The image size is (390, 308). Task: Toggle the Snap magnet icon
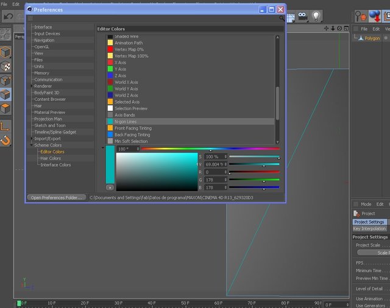[x=5, y=141]
